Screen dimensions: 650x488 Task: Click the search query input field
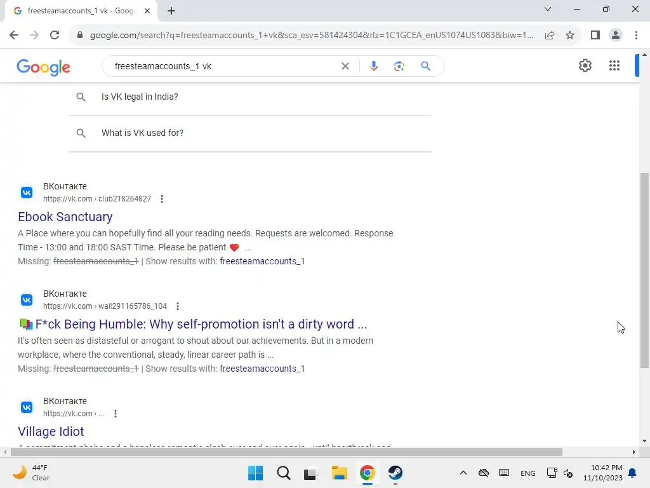(224, 66)
